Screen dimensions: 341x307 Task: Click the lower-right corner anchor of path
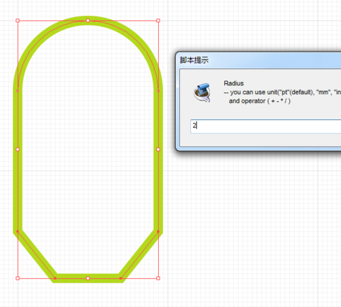coord(158,231)
